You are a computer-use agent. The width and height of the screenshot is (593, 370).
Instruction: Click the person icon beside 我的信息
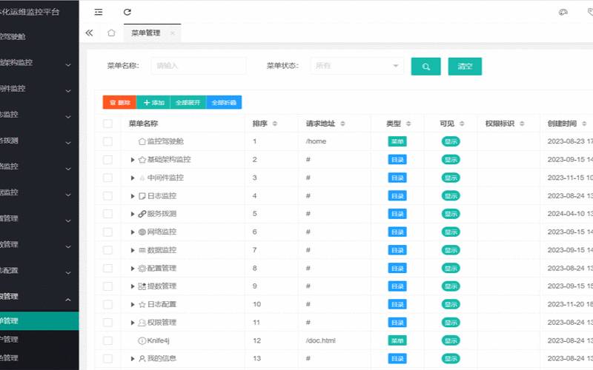pyautogui.click(x=142, y=358)
